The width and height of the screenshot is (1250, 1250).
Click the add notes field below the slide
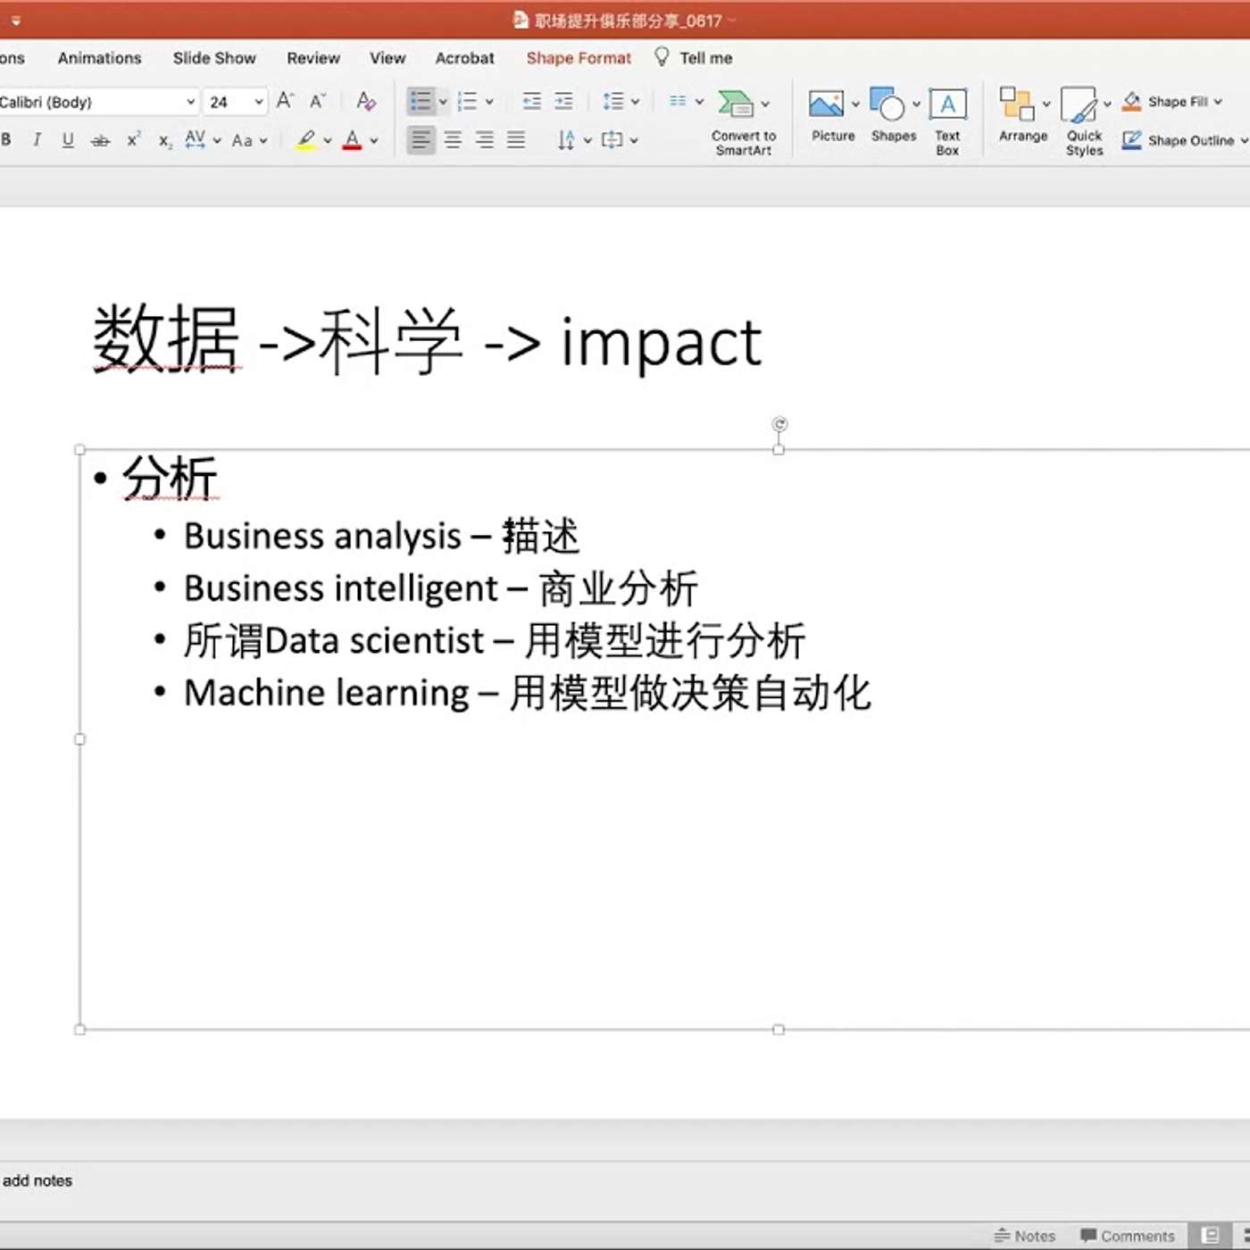(x=37, y=1179)
